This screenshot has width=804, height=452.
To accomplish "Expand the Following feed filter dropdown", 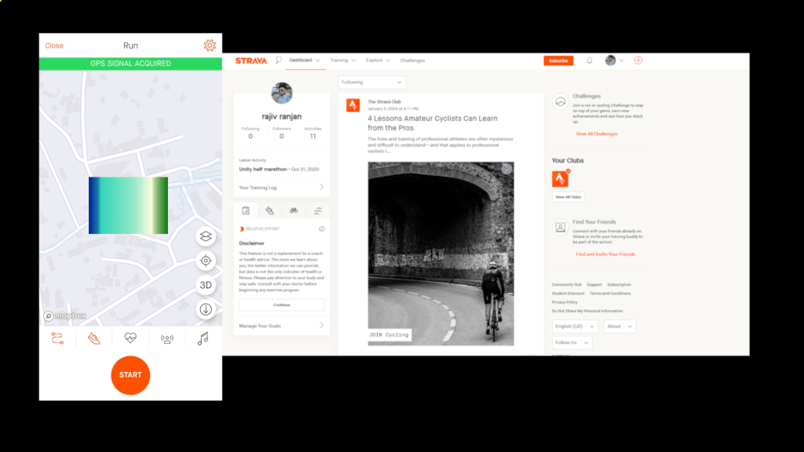I will [x=372, y=82].
